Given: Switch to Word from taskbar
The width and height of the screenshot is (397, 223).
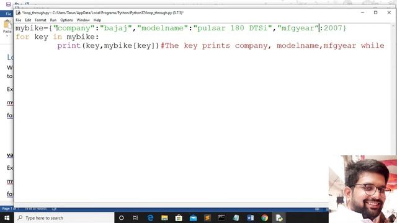Looking at the screenshot, I should [x=250, y=218].
